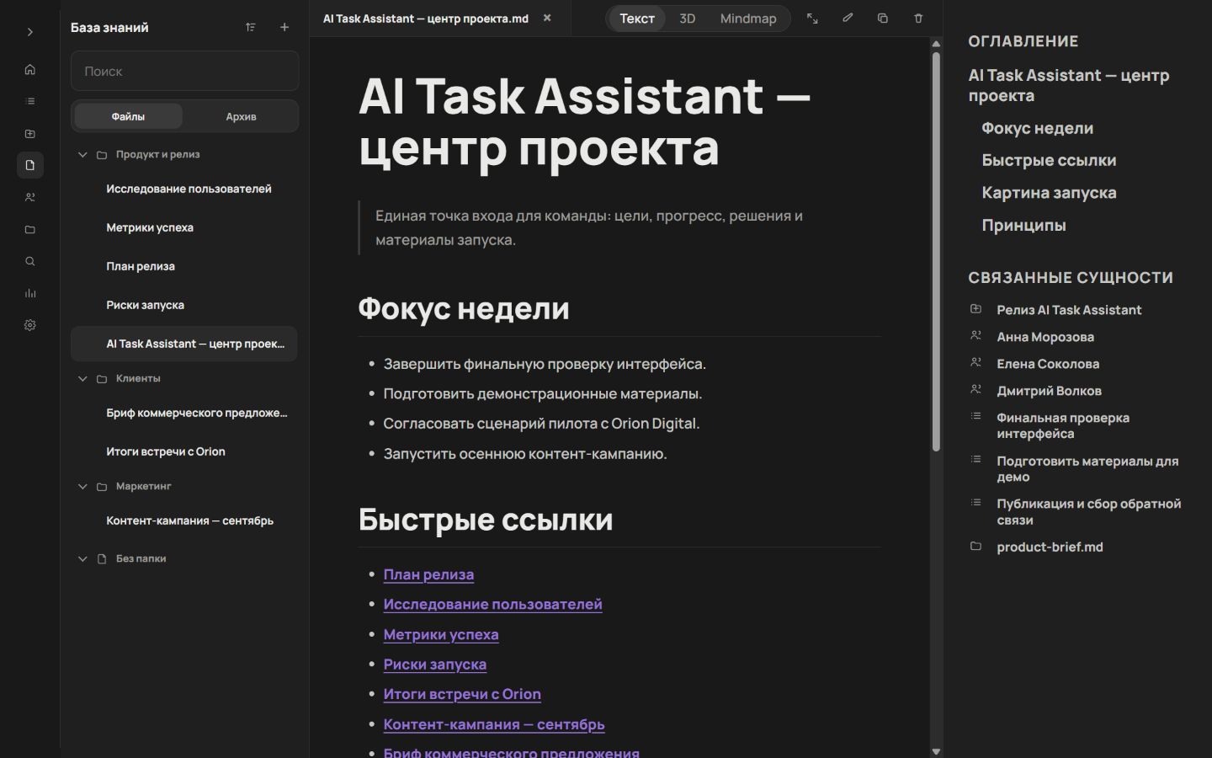Open Риски запуска in file tree

click(145, 305)
